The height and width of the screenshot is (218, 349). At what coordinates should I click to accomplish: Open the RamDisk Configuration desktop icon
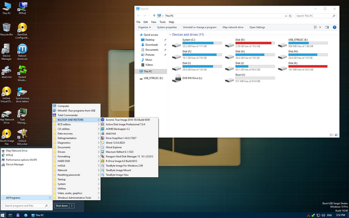click(22, 31)
